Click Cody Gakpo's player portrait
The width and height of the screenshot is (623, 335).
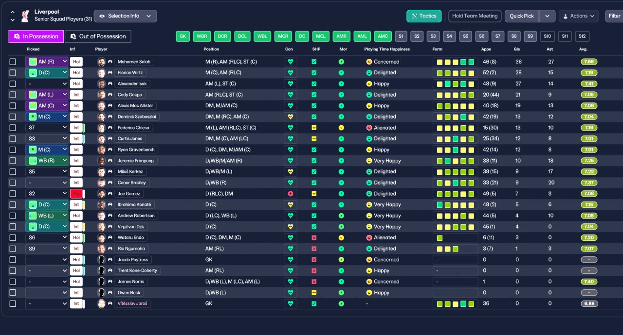(x=101, y=95)
